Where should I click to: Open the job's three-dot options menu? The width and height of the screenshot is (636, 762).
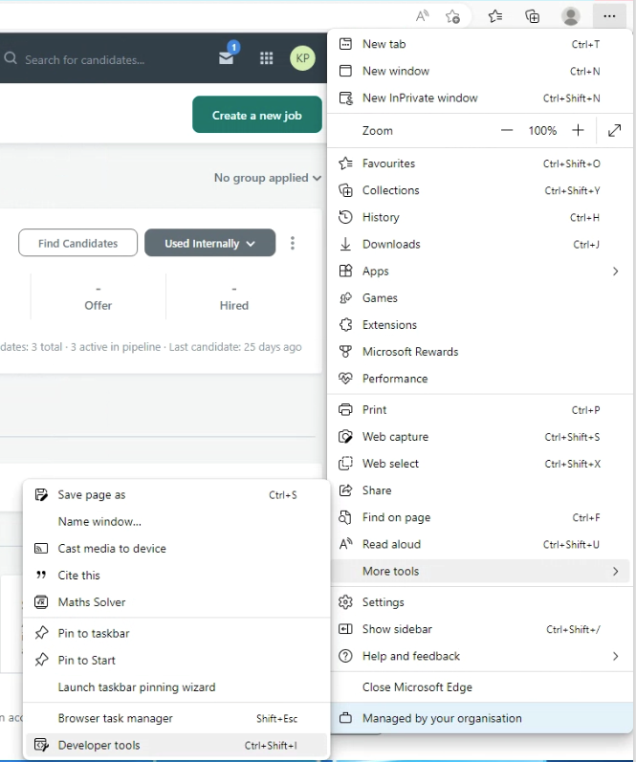point(293,243)
